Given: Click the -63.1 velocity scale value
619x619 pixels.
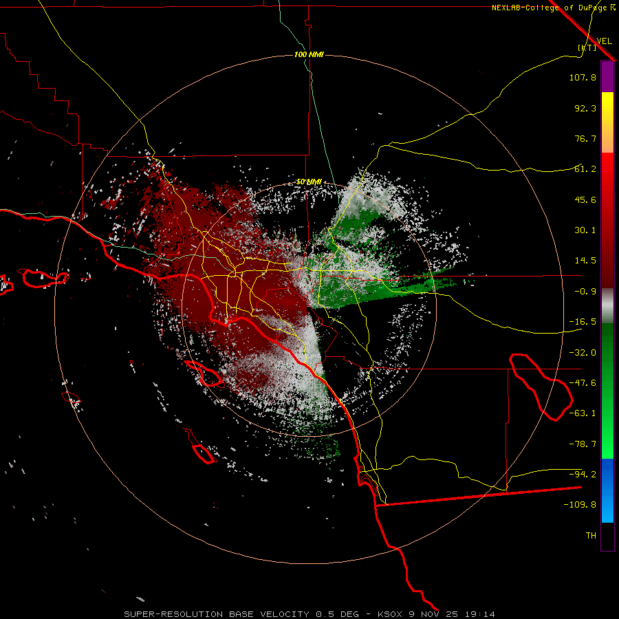Looking at the screenshot, I should [x=583, y=413].
